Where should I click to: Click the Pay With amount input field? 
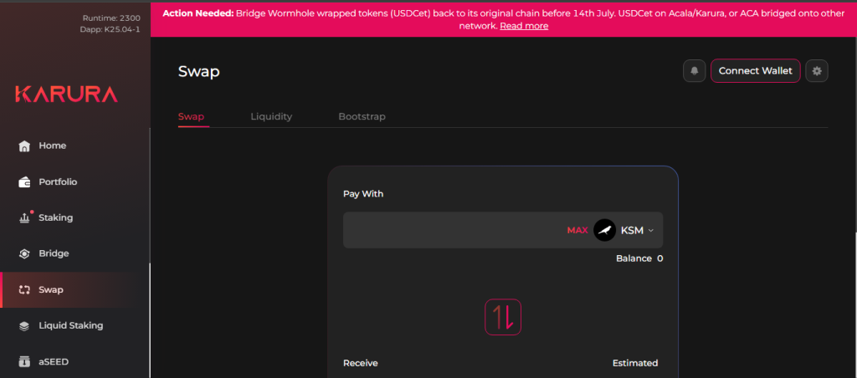(x=452, y=230)
